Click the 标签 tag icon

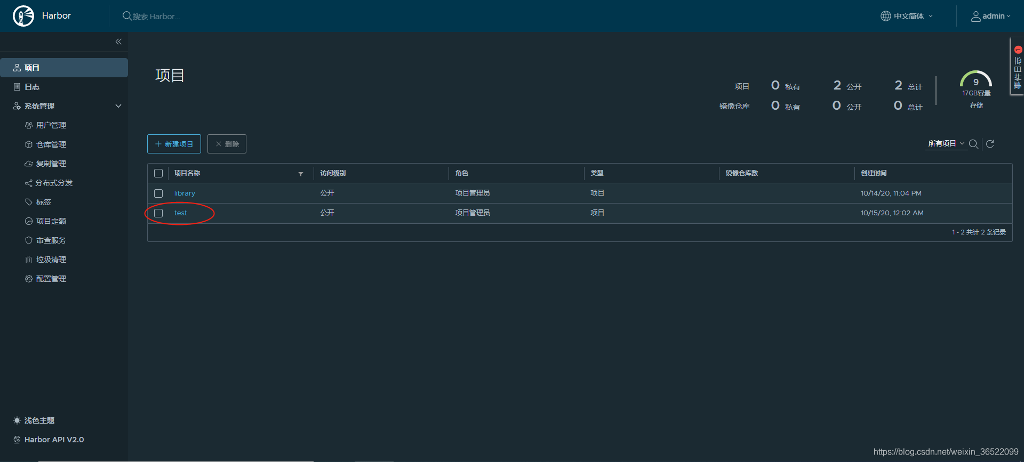point(29,202)
